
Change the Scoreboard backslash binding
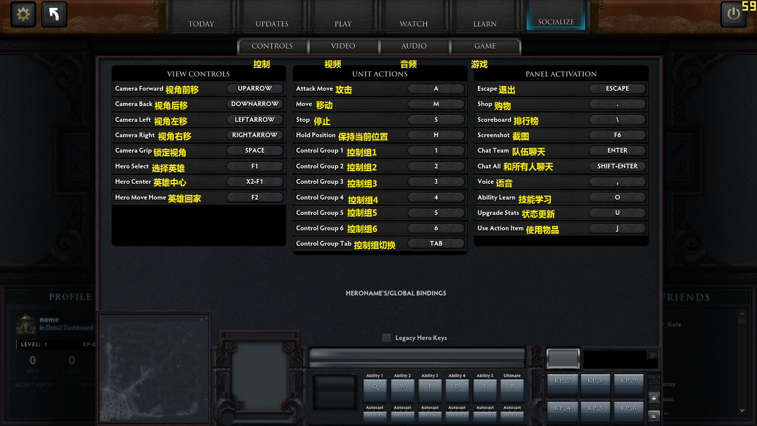(x=617, y=120)
